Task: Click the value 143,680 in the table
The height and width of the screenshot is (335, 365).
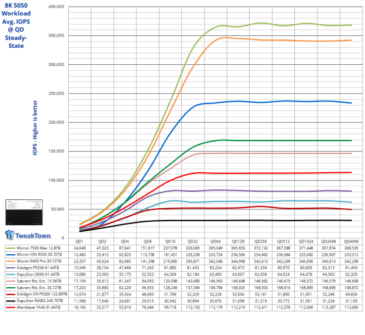Action: pyautogui.click(x=193, y=281)
